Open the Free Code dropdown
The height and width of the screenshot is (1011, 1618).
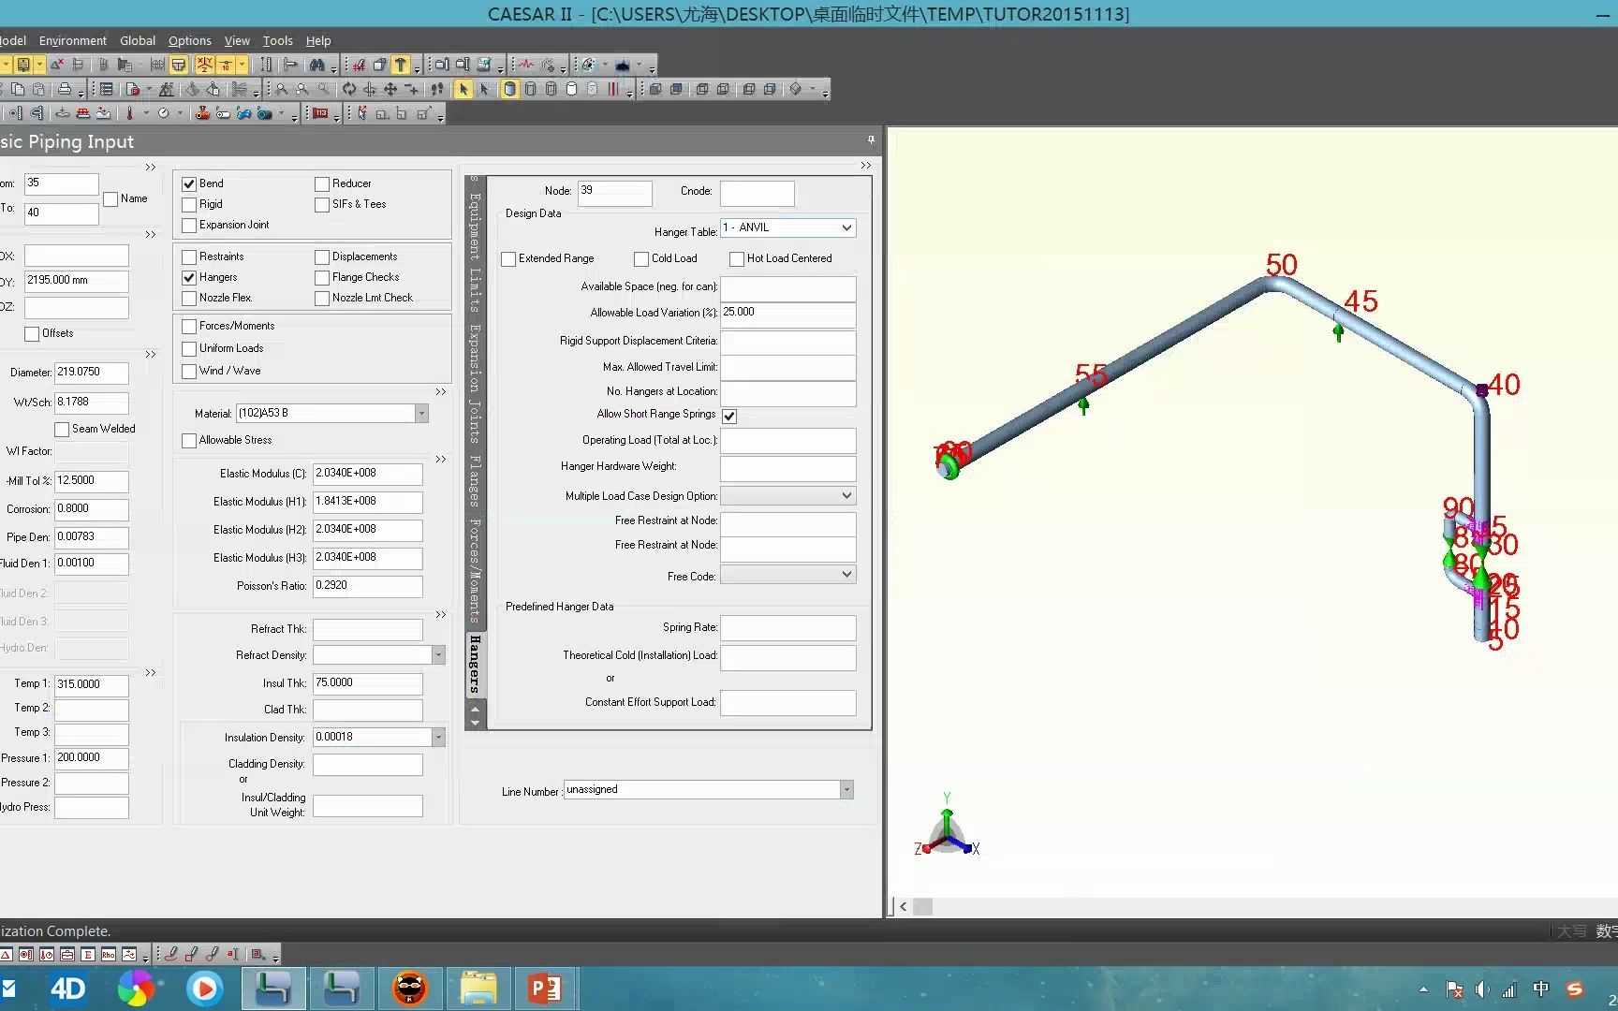click(x=846, y=574)
